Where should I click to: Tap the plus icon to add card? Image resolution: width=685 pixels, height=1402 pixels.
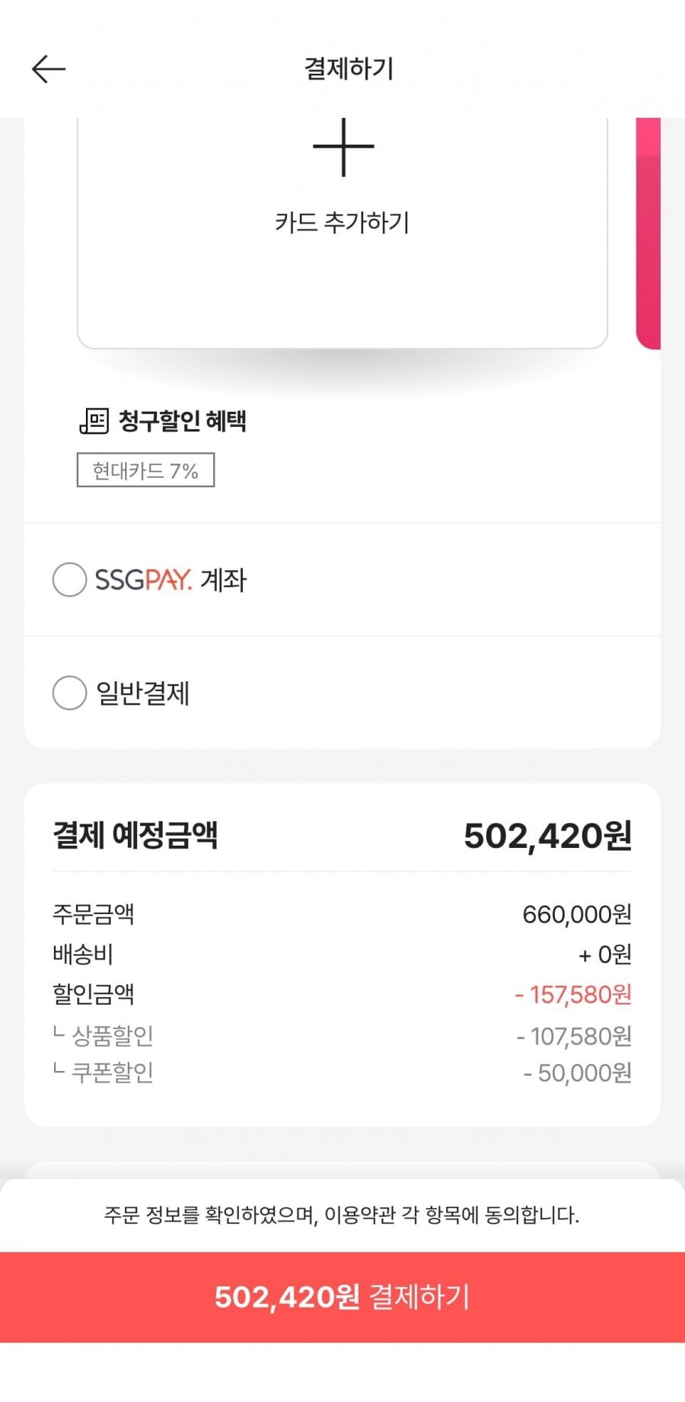343,147
